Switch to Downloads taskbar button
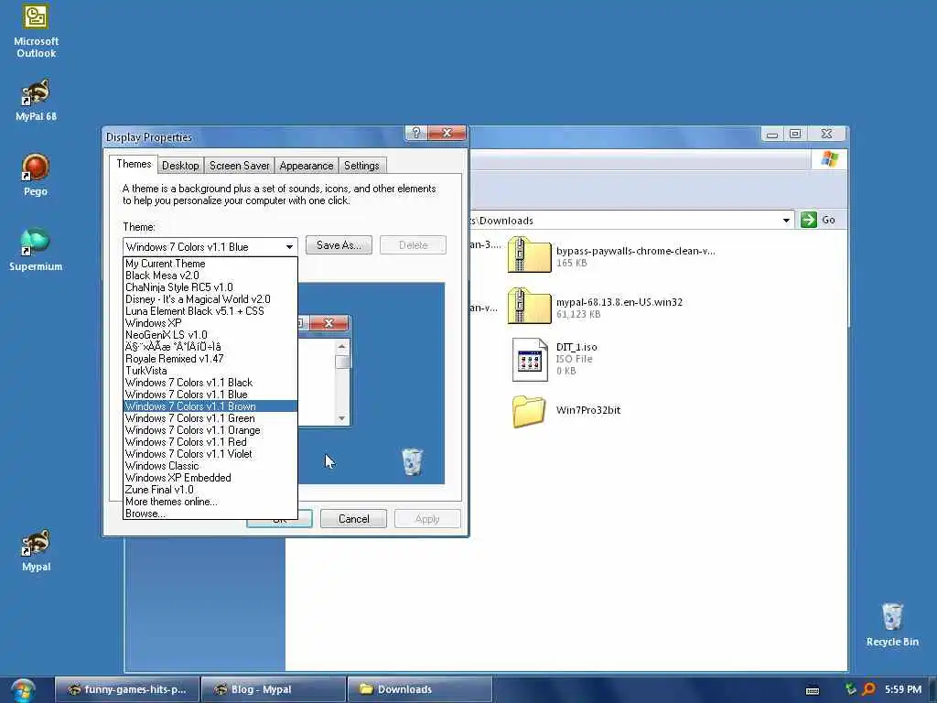Image resolution: width=937 pixels, height=703 pixels. click(419, 690)
